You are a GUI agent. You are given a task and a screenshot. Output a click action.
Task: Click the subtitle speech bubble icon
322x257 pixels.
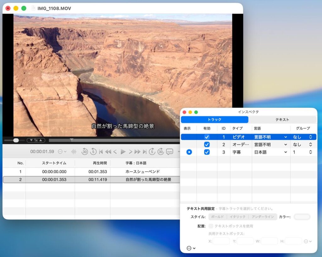click(x=169, y=152)
